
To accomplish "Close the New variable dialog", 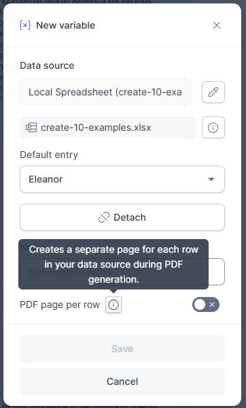I will [217, 25].
